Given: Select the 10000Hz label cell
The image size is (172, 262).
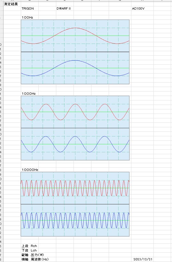Looking at the screenshot, I should click(x=30, y=170).
